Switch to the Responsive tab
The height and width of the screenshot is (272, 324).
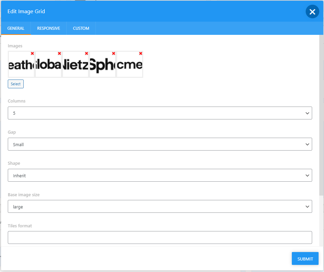tap(48, 28)
